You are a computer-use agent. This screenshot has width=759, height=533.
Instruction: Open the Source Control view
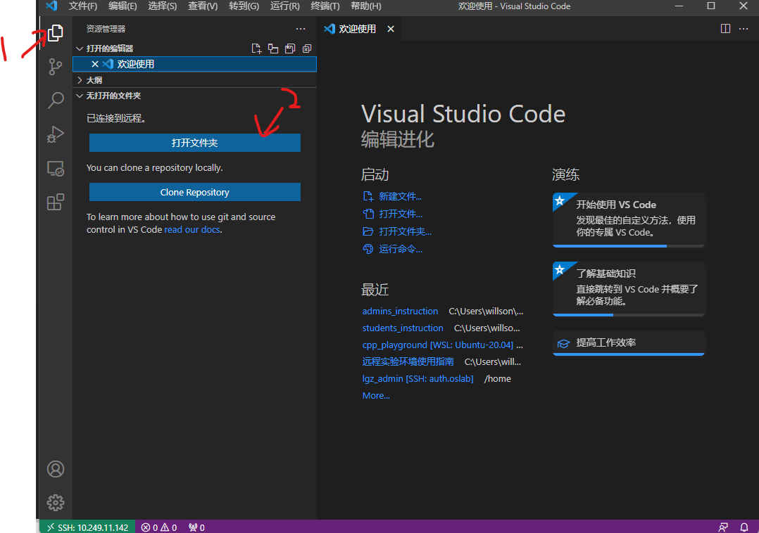[x=56, y=67]
